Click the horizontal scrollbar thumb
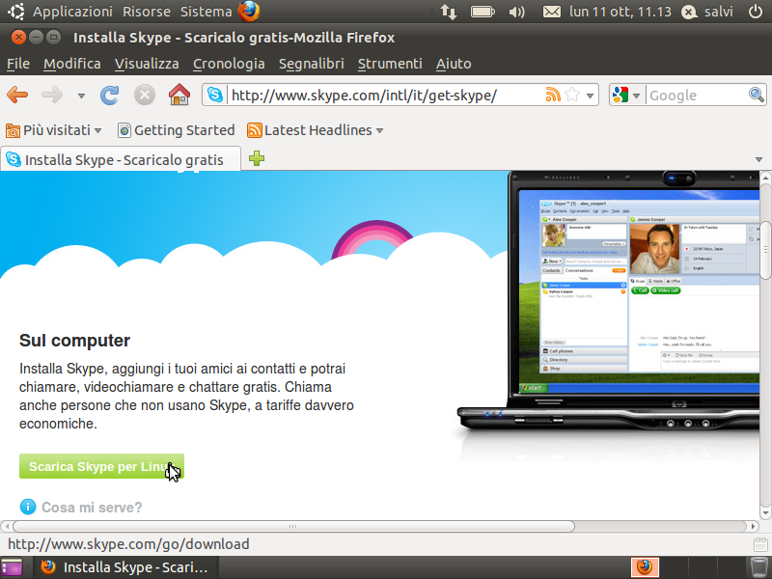This screenshot has width=772, height=579. pyautogui.click(x=293, y=526)
